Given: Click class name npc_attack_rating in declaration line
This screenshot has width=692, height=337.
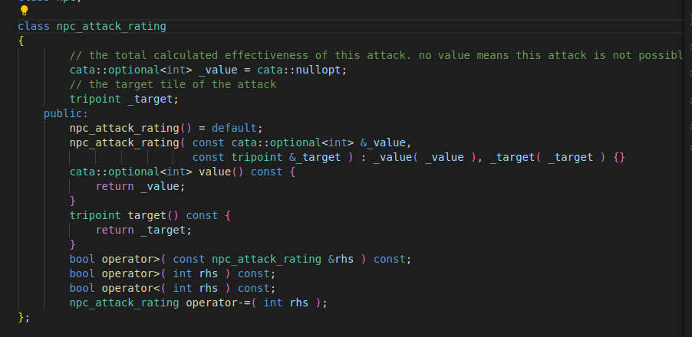Looking at the screenshot, I should pyautogui.click(x=111, y=27).
